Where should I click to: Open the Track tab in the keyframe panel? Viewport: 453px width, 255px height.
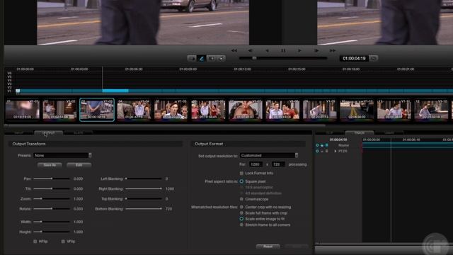tap(360, 133)
